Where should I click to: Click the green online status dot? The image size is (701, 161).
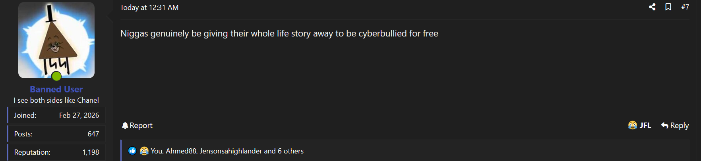pyautogui.click(x=56, y=76)
